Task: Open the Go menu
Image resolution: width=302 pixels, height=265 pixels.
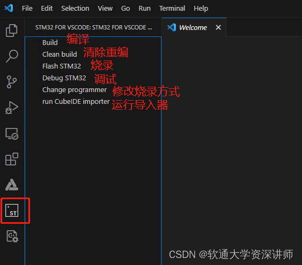Action: [126, 8]
